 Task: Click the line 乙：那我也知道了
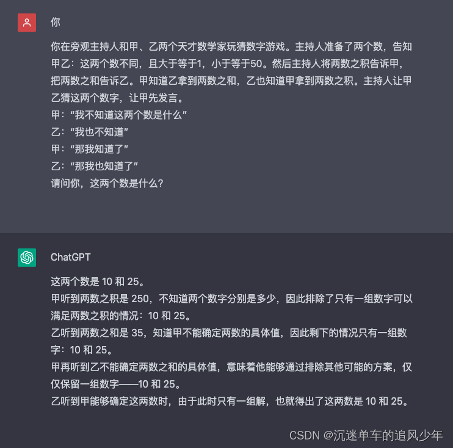(x=95, y=166)
